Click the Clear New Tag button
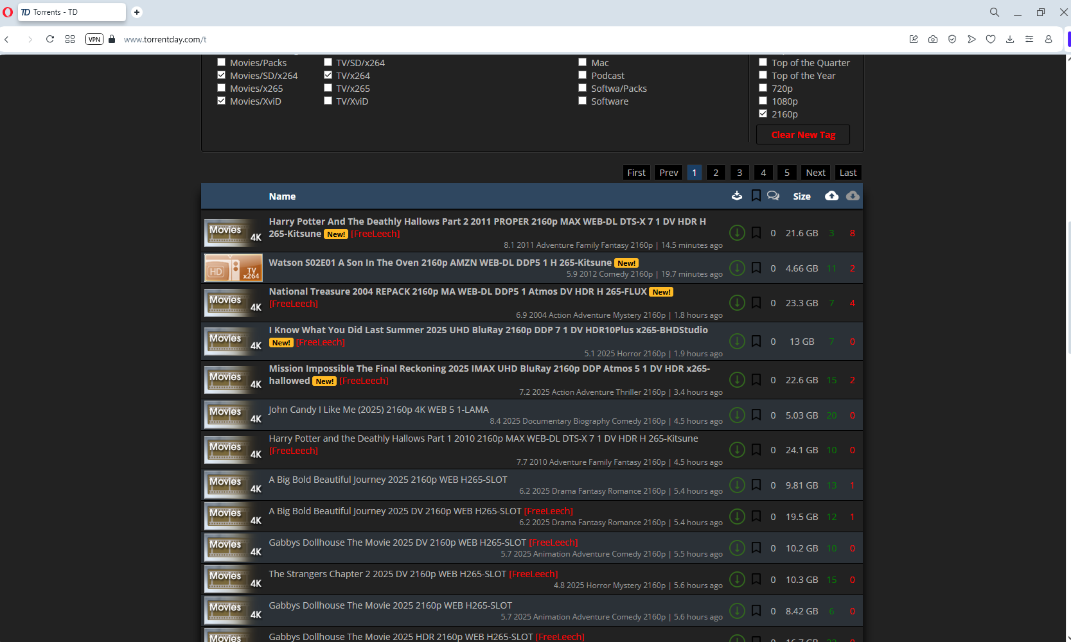 click(x=803, y=135)
